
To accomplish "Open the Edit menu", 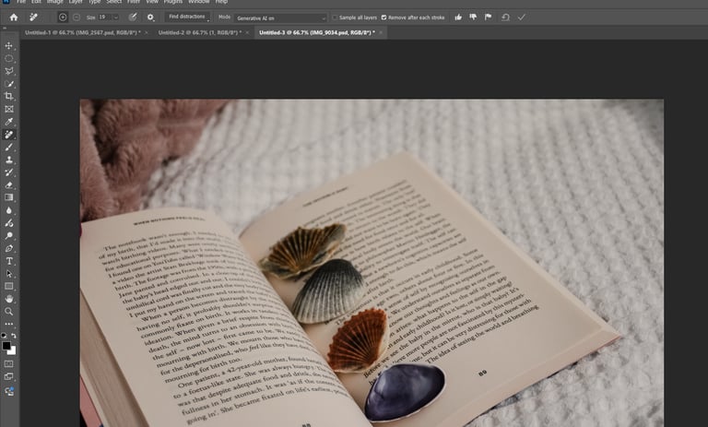I will pos(36,2).
